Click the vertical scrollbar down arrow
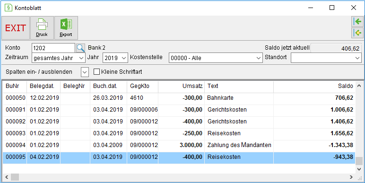This screenshot has width=365, height=183. click(x=359, y=169)
